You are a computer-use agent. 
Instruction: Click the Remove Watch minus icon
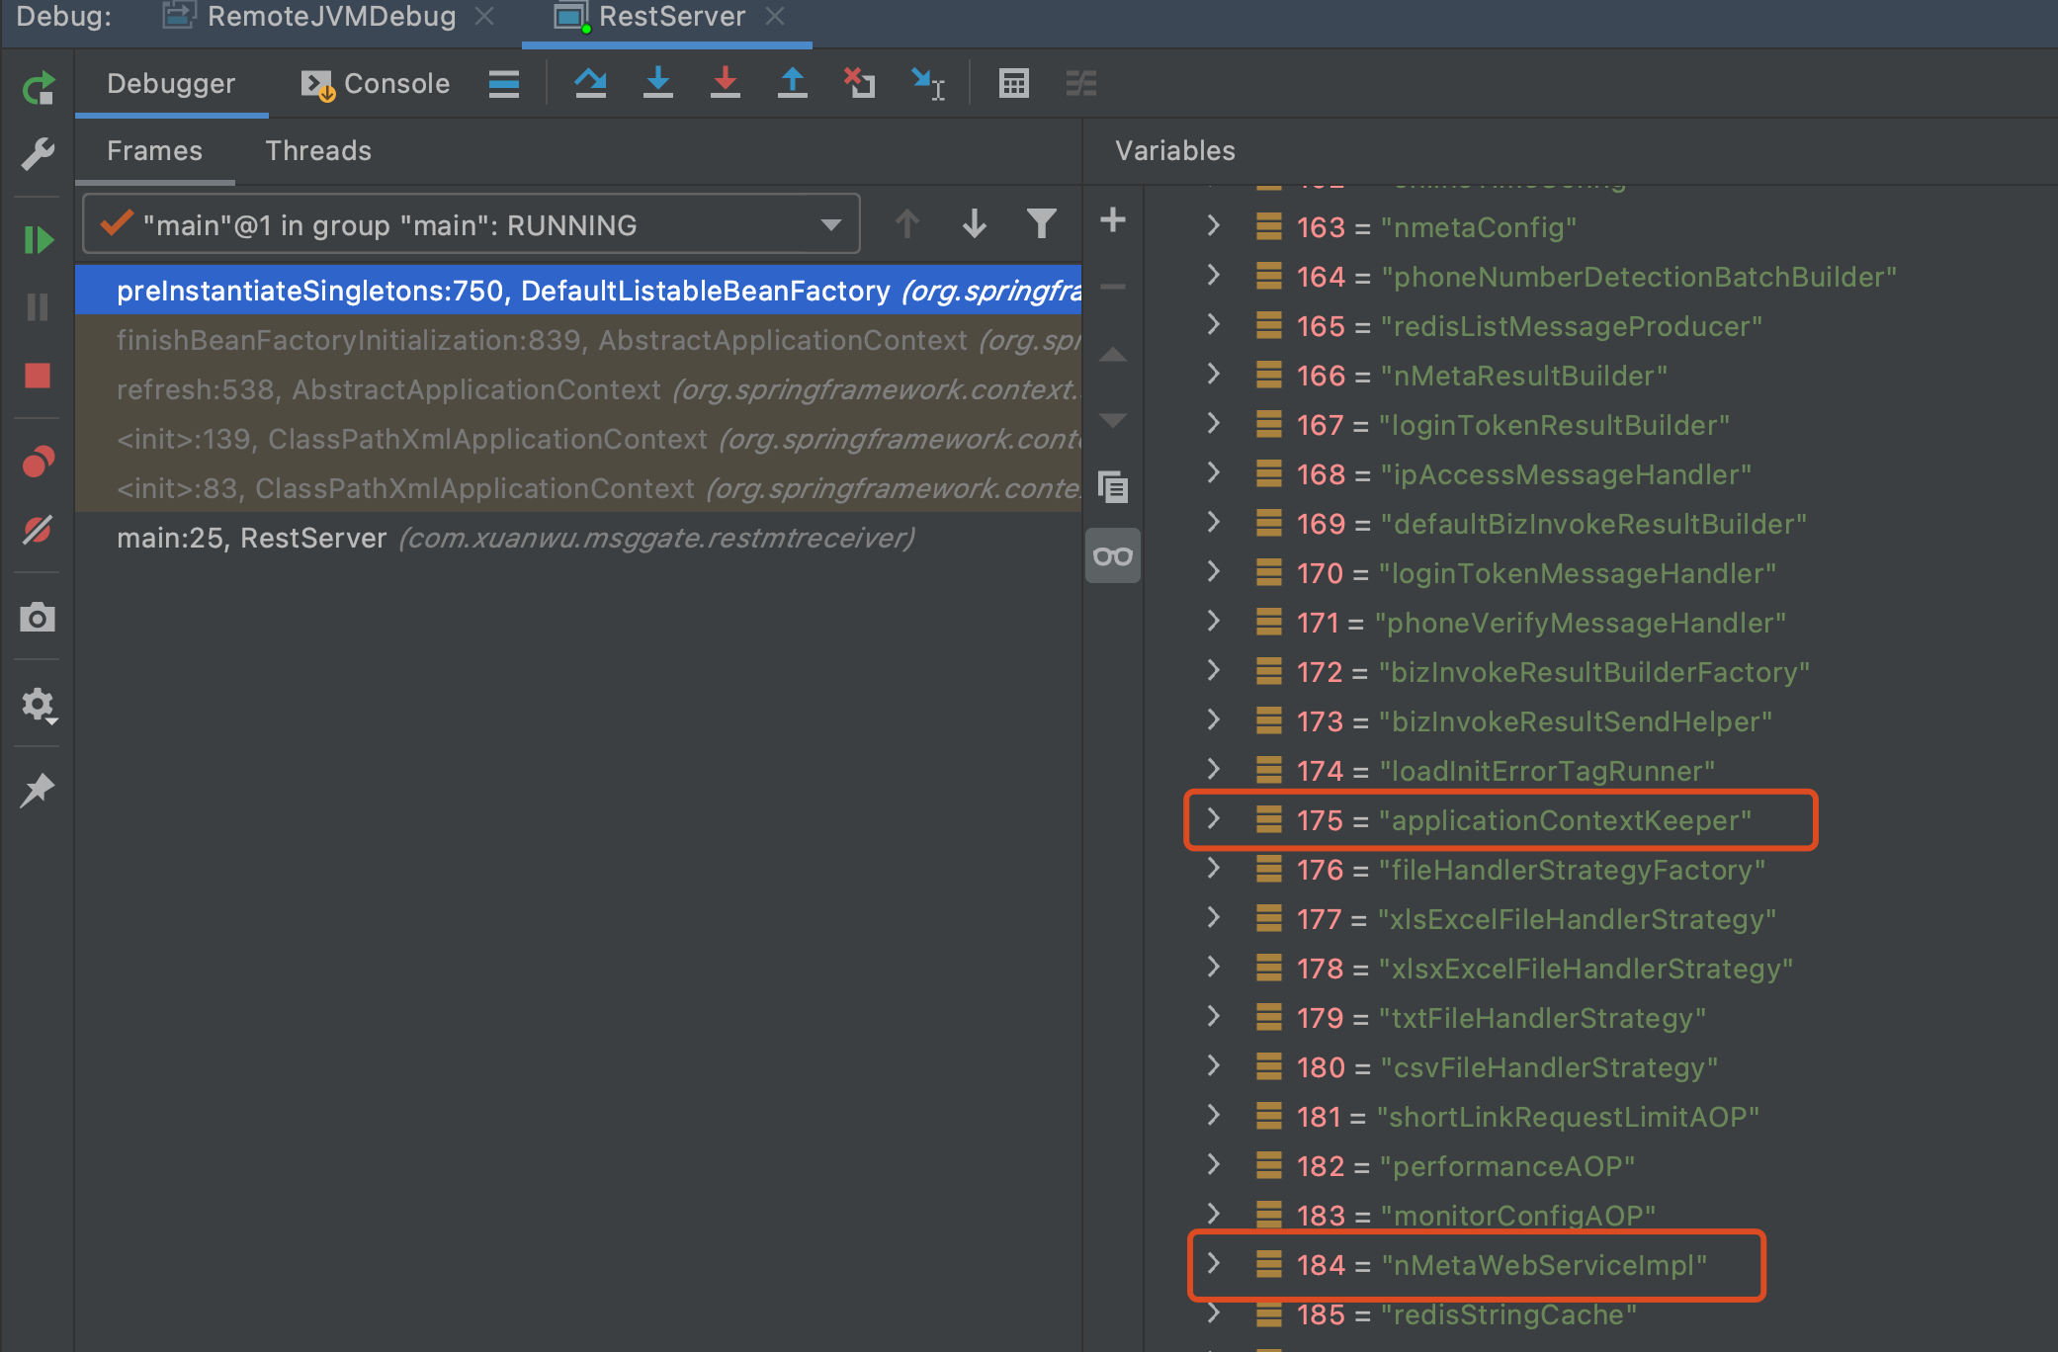[1113, 287]
